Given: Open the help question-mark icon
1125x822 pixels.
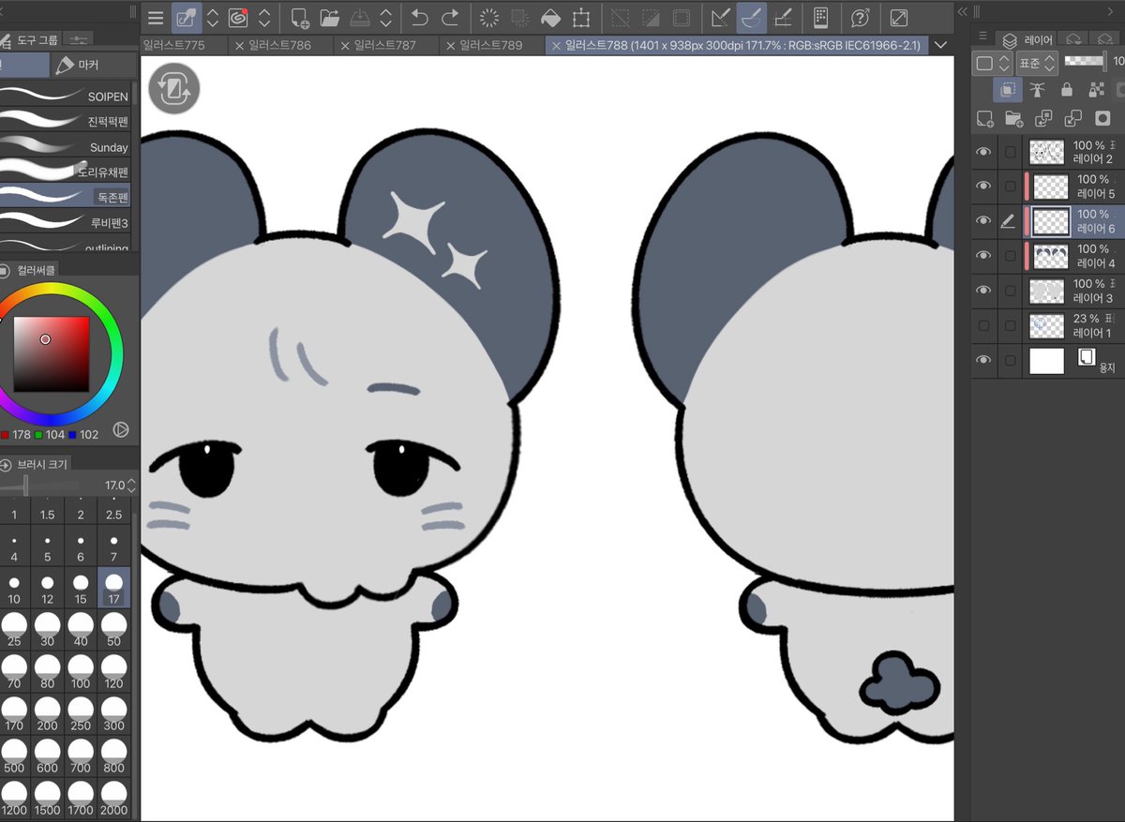Looking at the screenshot, I should [860, 18].
